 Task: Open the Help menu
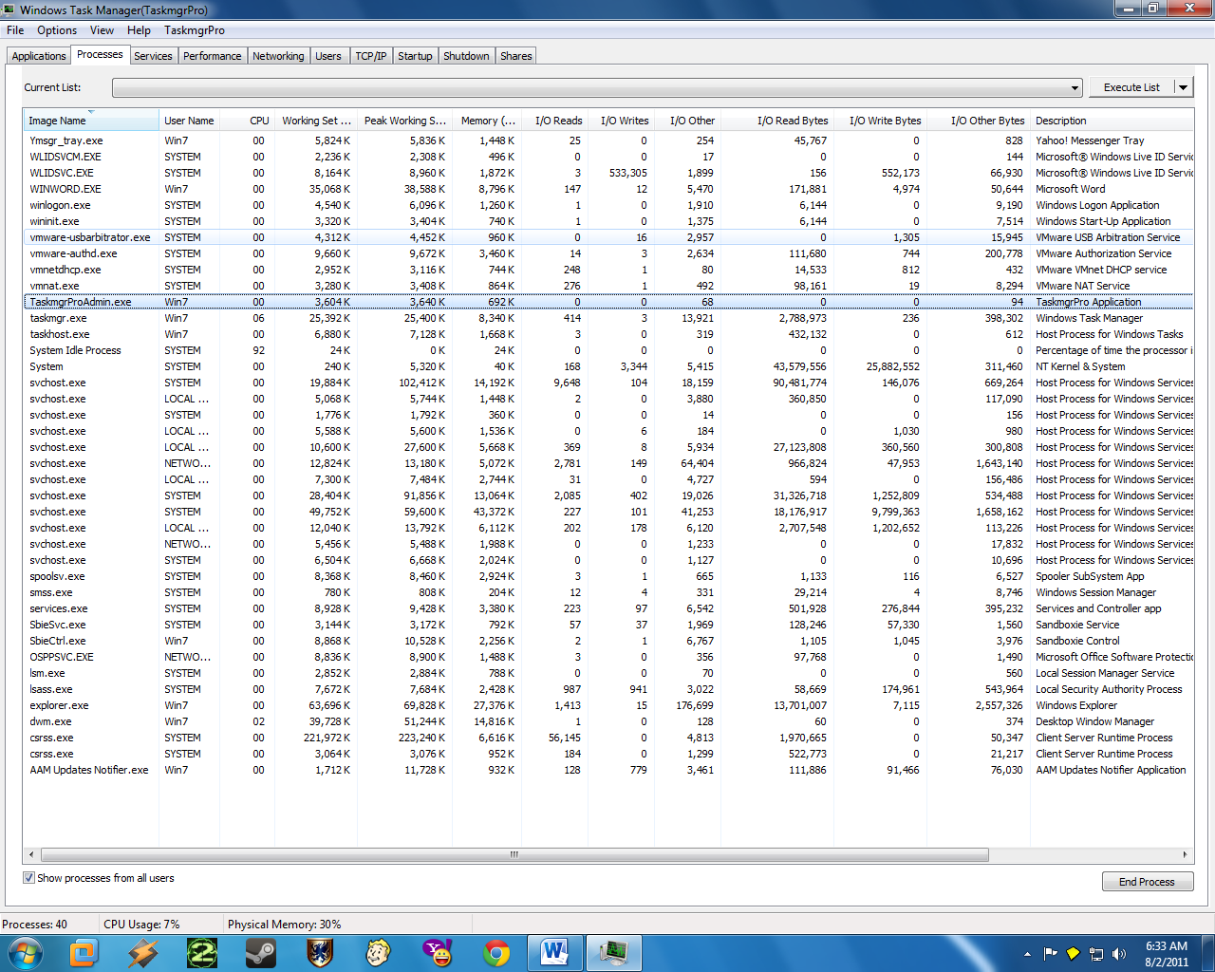tap(139, 30)
